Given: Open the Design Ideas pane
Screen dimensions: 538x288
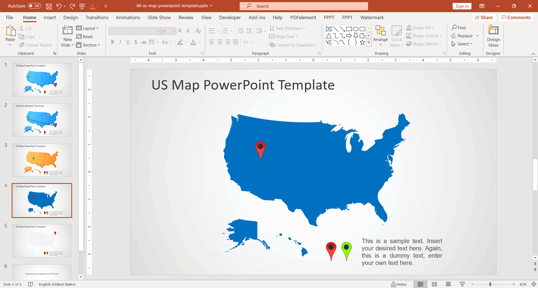Looking at the screenshot, I should point(493,36).
